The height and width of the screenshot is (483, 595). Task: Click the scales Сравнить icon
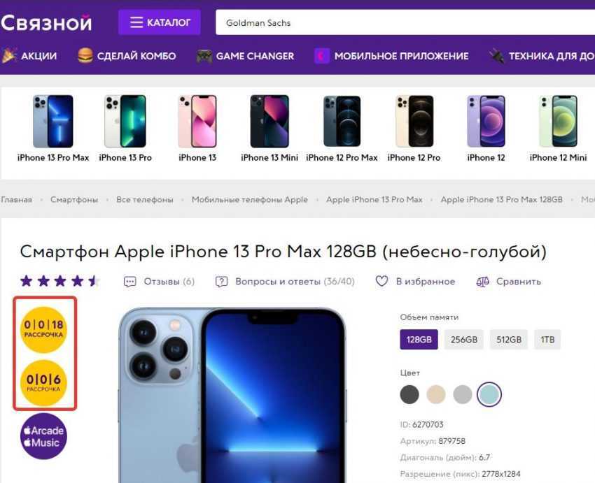tap(482, 282)
